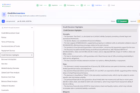
Task: Click the plus icon beside document search
Action: point(32,28)
